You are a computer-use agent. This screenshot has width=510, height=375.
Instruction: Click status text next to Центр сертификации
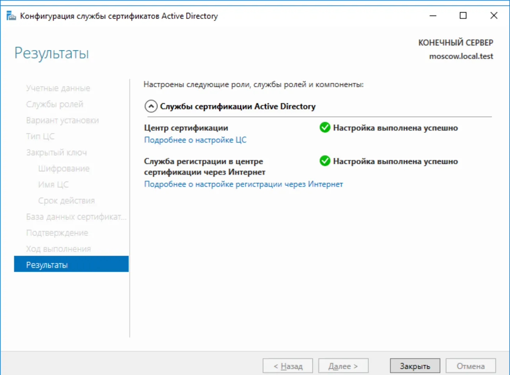tap(395, 128)
